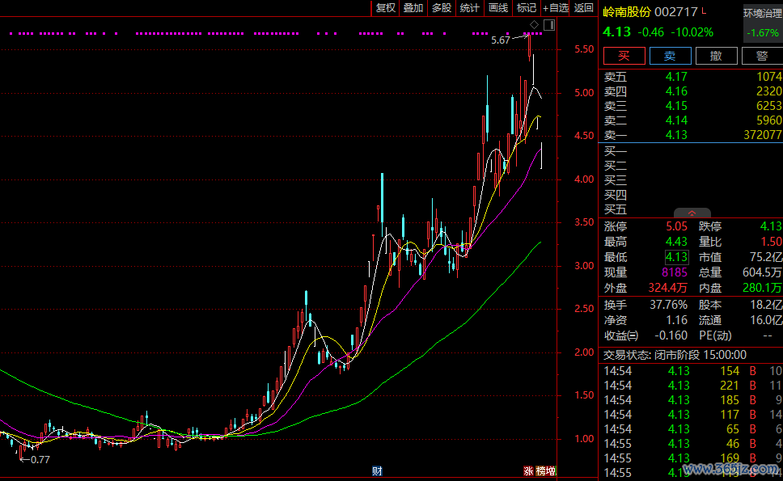Click the 撤 cancel order button
This screenshot has height=481, width=783.
point(716,56)
